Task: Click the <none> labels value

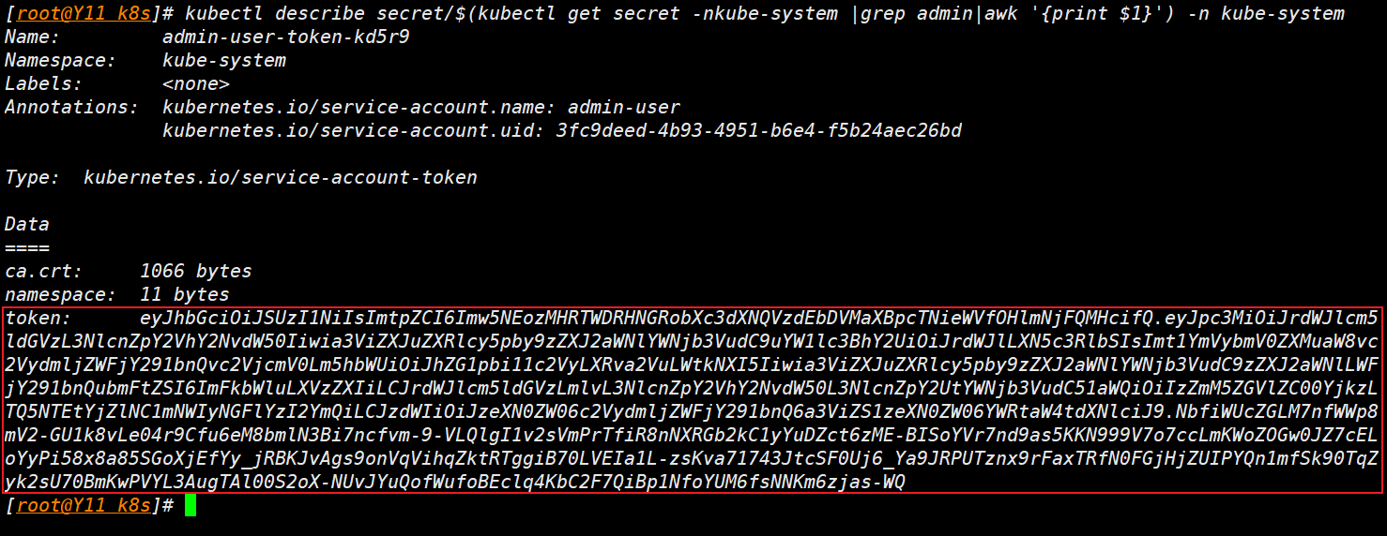Action: pyautogui.click(x=195, y=84)
